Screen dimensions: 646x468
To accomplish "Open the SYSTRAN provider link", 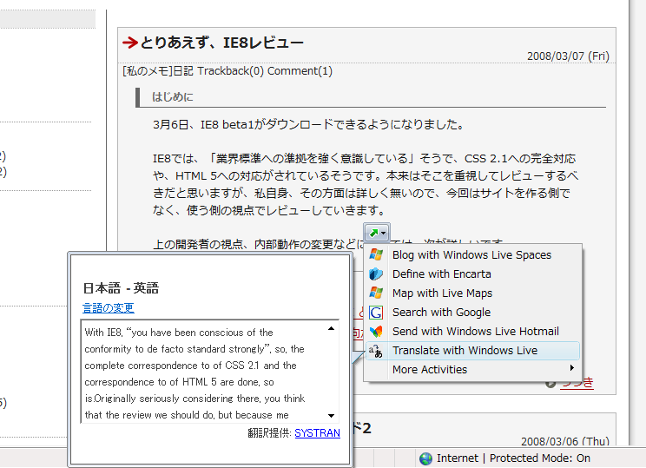I will (x=317, y=433).
